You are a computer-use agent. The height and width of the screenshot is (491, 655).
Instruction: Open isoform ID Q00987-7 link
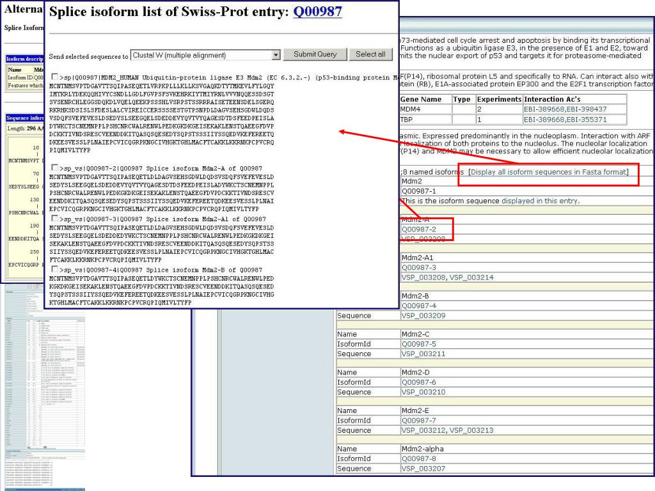click(x=418, y=421)
